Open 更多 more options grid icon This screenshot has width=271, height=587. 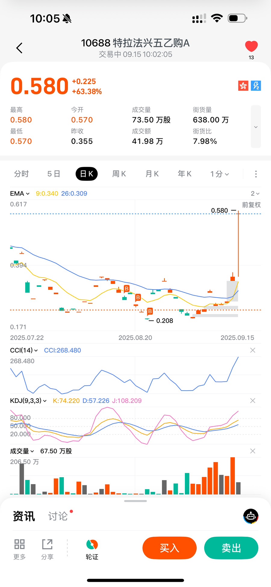(x=20, y=549)
